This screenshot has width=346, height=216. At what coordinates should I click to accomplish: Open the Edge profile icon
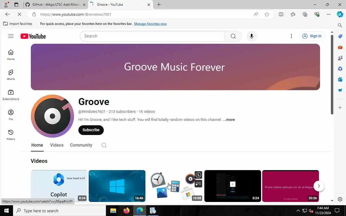(6, 5)
